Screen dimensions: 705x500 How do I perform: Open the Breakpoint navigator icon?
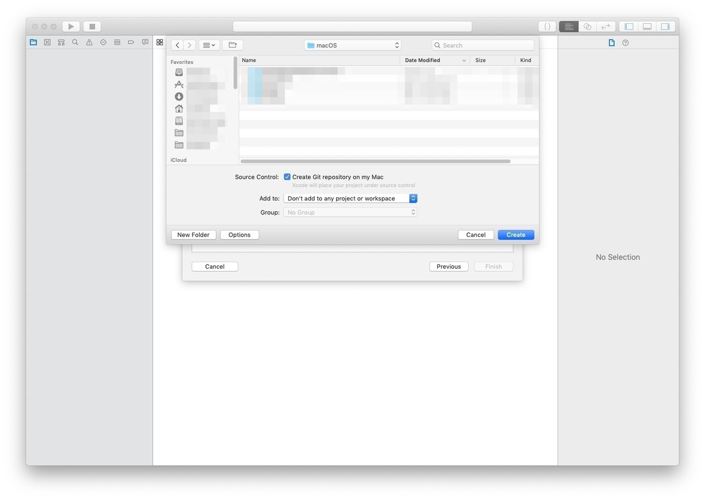point(131,42)
